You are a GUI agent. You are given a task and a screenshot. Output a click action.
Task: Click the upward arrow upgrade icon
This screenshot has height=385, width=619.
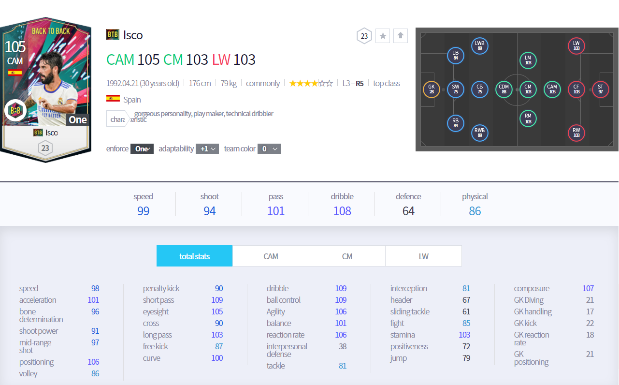coord(401,36)
